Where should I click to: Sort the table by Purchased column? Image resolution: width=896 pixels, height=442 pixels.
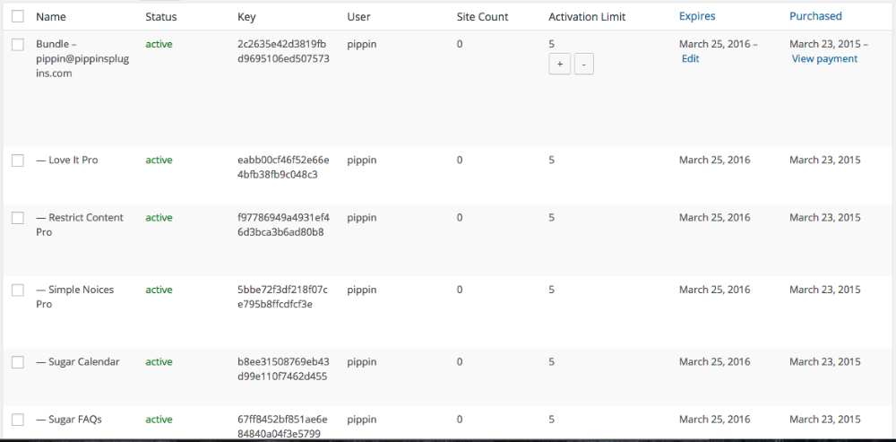click(815, 16)
